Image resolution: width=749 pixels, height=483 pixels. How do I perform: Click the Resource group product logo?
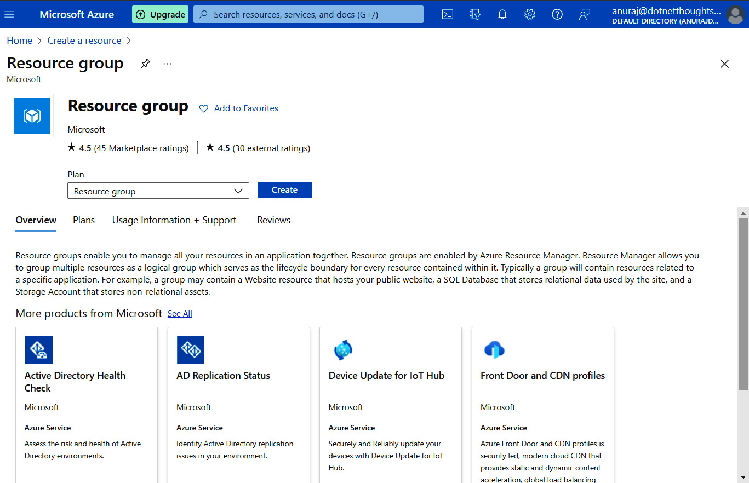tap(32, 116)
